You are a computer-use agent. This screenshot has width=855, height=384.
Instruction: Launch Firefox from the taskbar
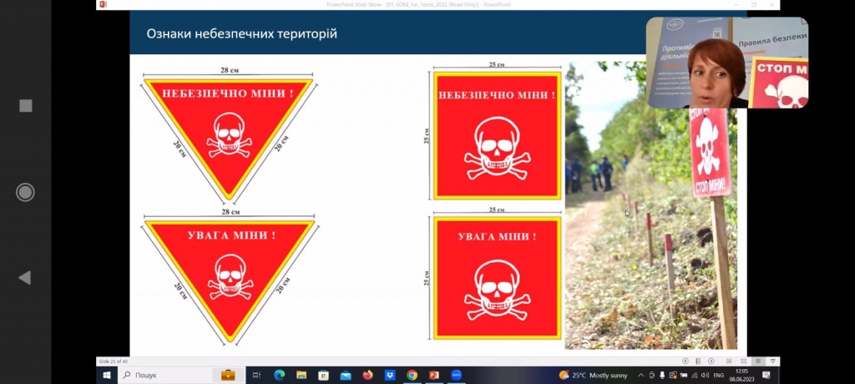[x=367, y=375]
